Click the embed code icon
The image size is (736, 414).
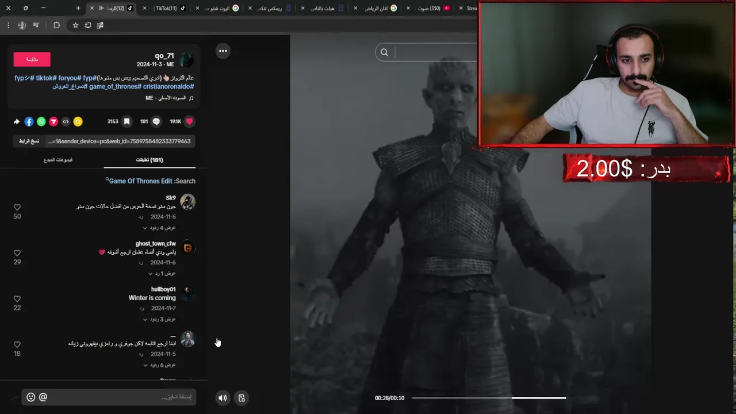click(66, 121)
